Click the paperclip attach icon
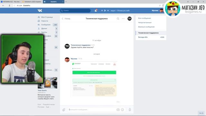The height and width of the screenshot is (116, 206). (x=64, y=110)
